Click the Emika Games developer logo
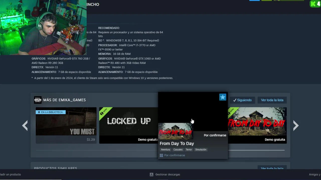This screenshot has height=180, width=321. point(38,100)
